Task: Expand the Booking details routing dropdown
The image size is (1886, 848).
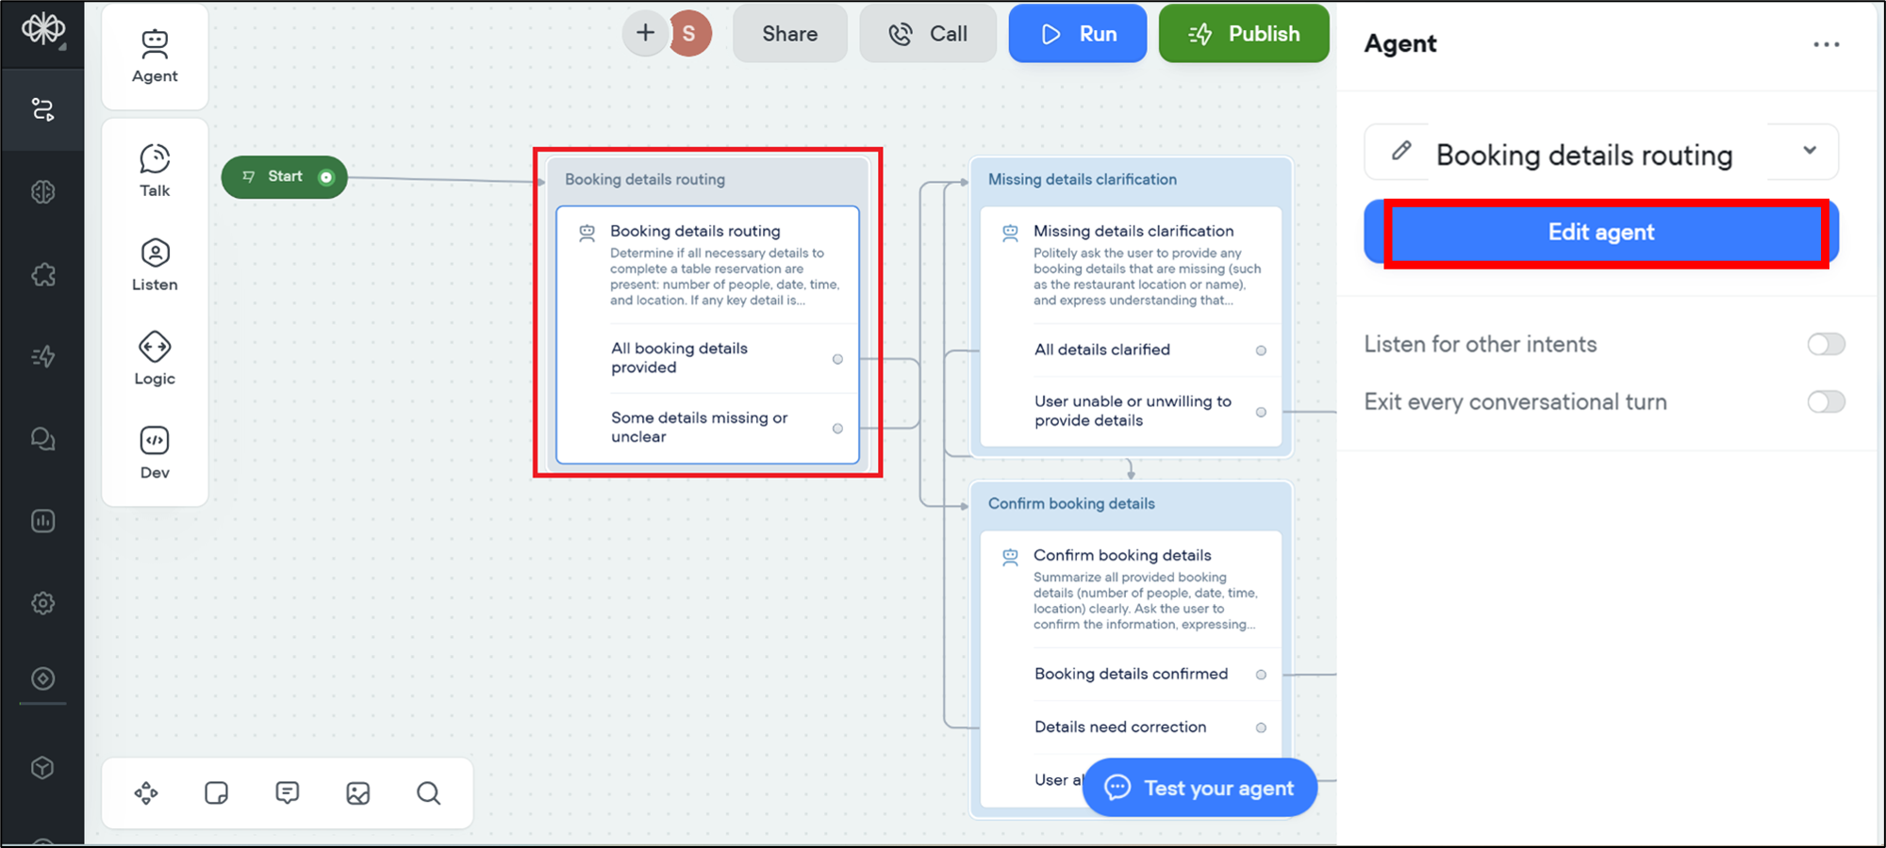Action: tap(1809, 151)
